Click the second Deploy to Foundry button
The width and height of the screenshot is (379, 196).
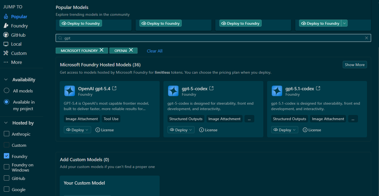click(x=160, y=23)
